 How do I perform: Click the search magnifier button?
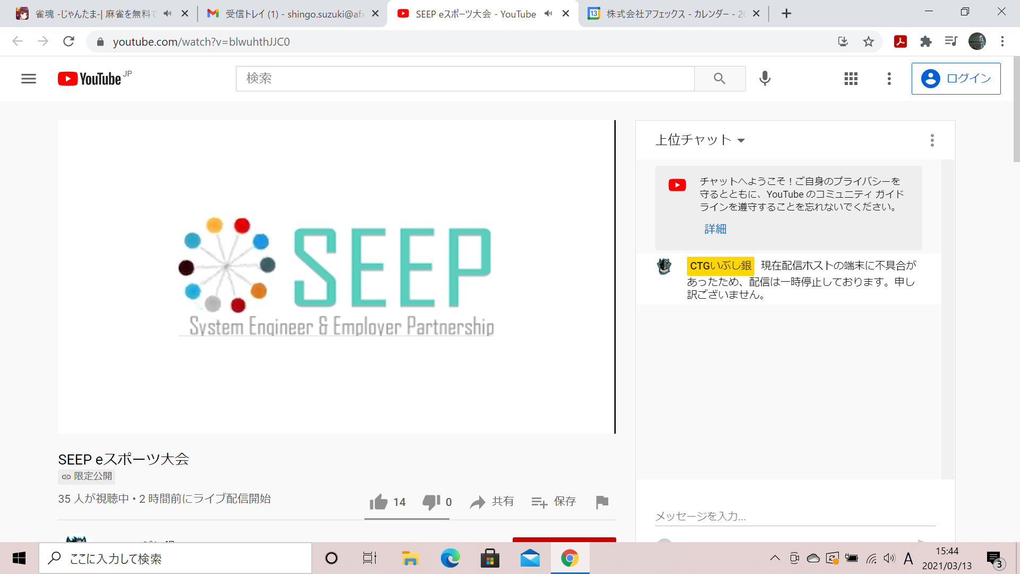(x=720, y=79)
